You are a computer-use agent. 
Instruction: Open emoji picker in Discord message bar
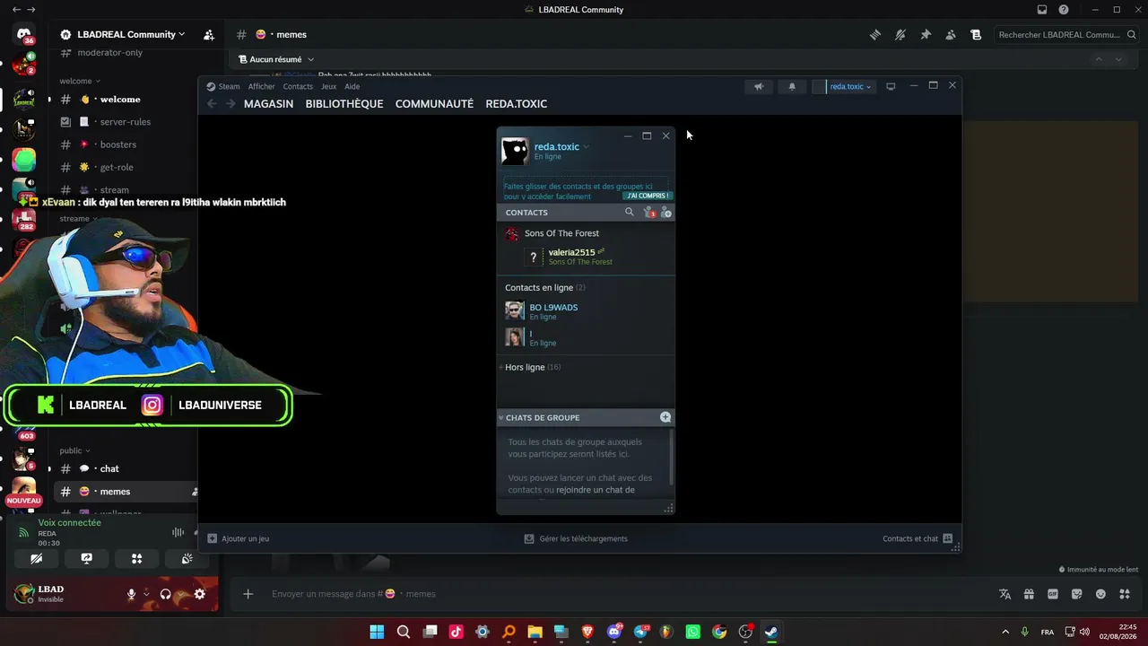coord(1100,594)
